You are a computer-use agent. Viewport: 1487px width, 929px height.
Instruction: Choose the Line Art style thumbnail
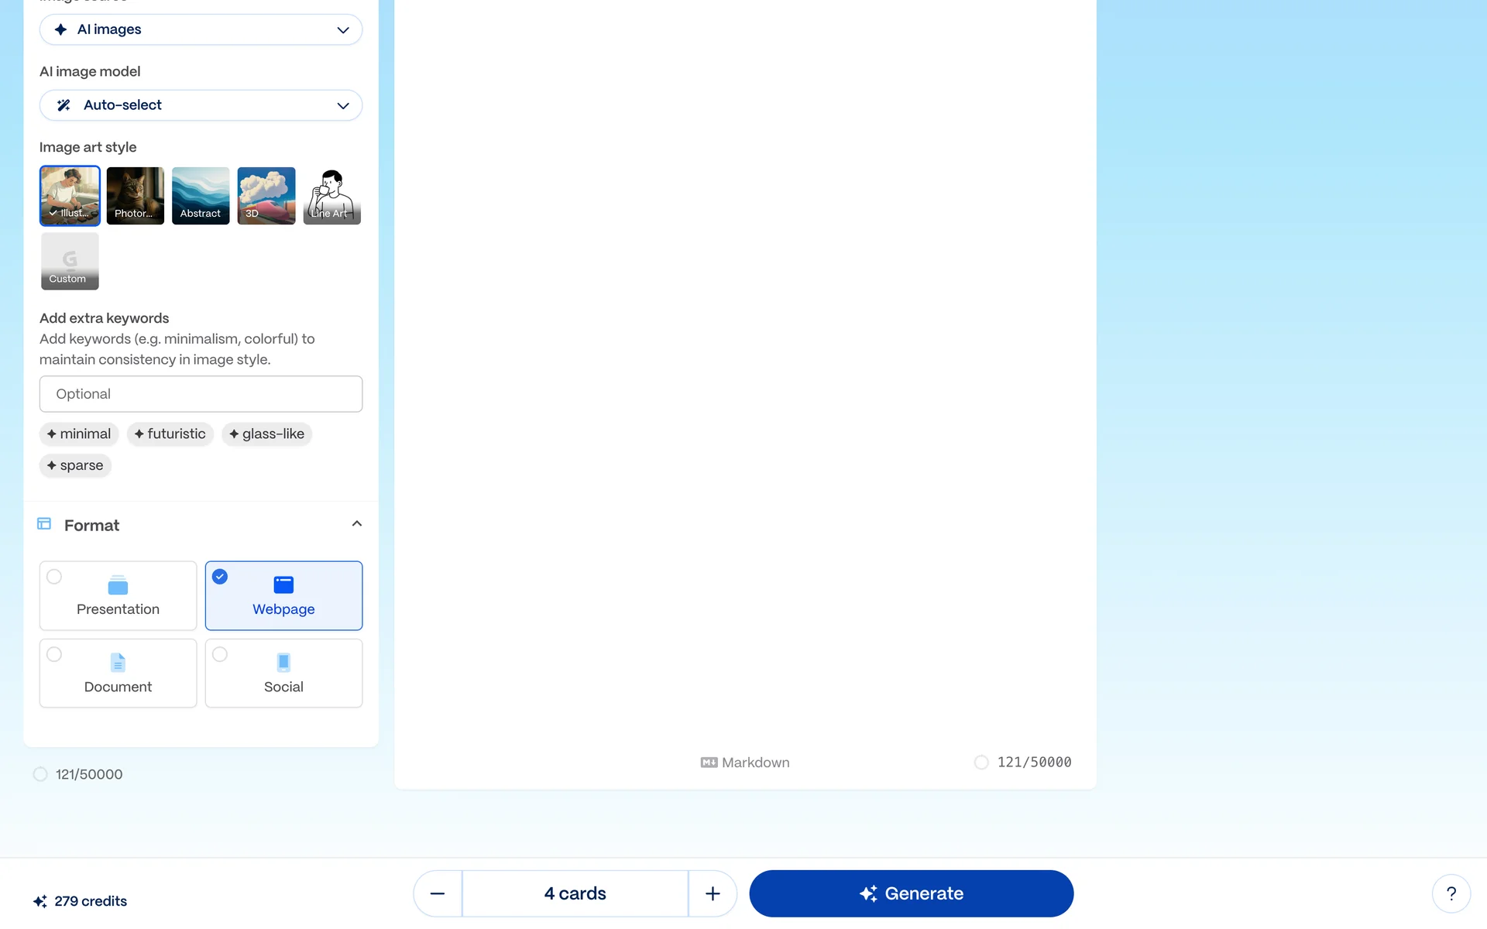tap(331, 196)
